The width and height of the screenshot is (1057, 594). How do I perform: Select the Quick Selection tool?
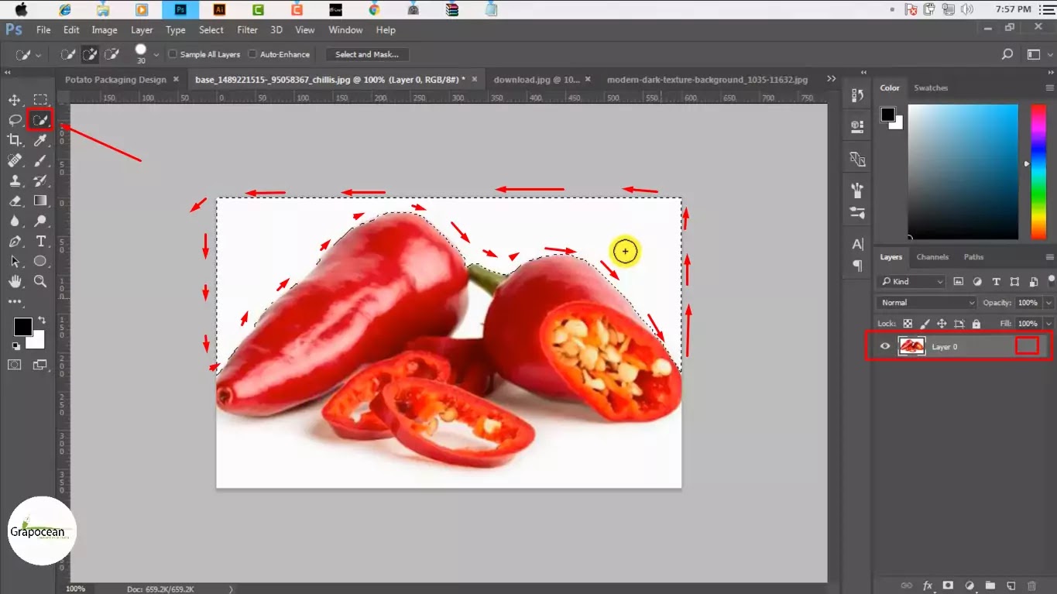point(40,120)
